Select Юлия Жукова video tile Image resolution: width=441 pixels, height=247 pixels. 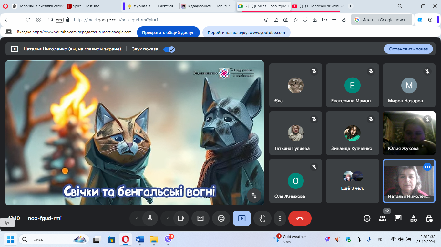pos(409,133)
